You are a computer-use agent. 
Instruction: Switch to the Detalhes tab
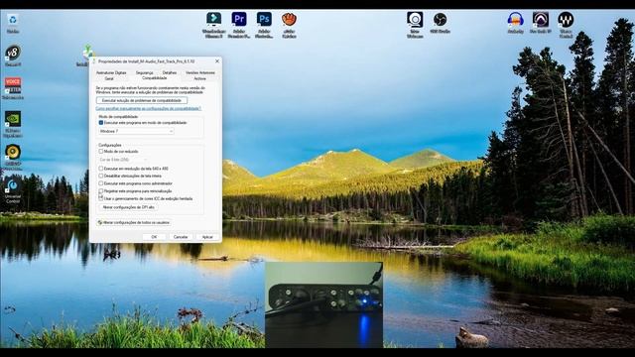click(170, 72)
